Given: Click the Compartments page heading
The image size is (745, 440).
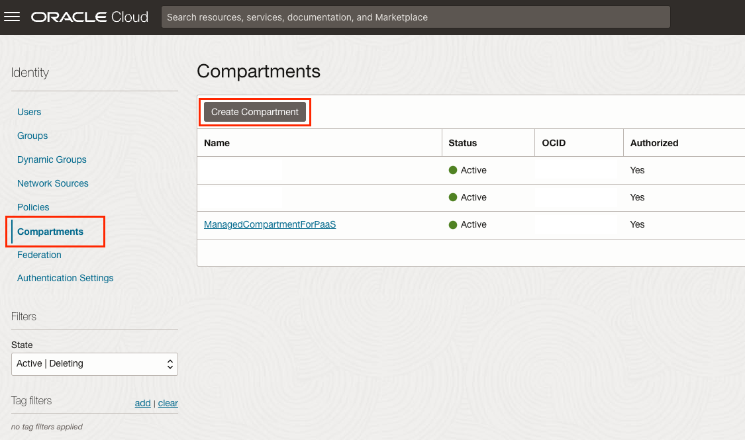Looking at the screenshot, I should pos(258,71).
